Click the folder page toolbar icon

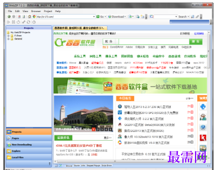click(x=142, y=17)
